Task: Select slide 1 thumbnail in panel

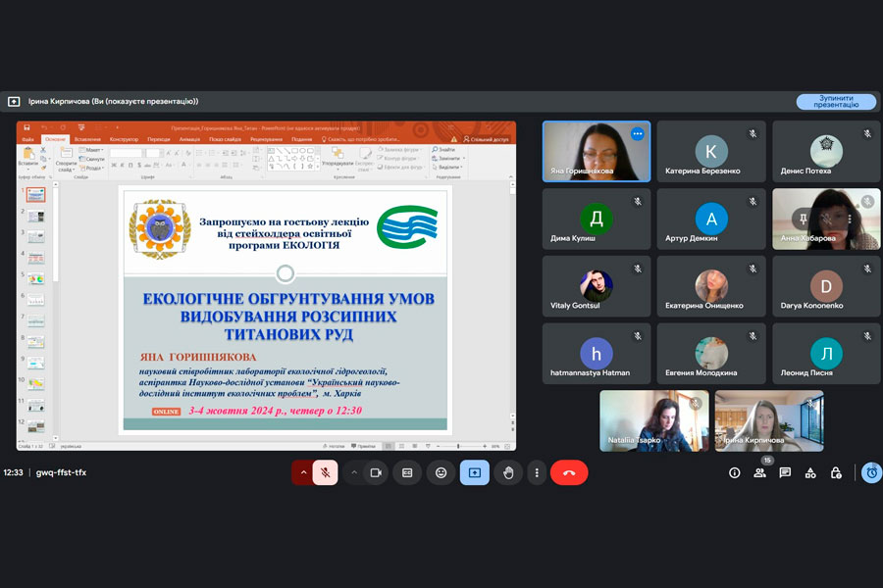Action: (x=35, y=195)
